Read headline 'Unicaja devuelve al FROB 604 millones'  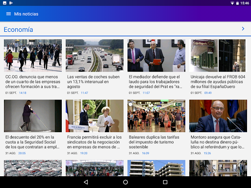click(x=218, y=82)
